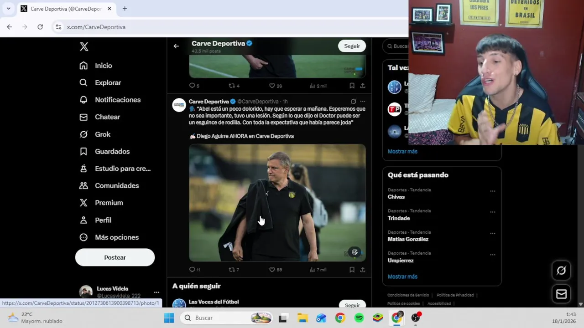Viewport: 584px width, 328px height.
Task: View stats of the 2 mil views post
Action: (318, 86)
